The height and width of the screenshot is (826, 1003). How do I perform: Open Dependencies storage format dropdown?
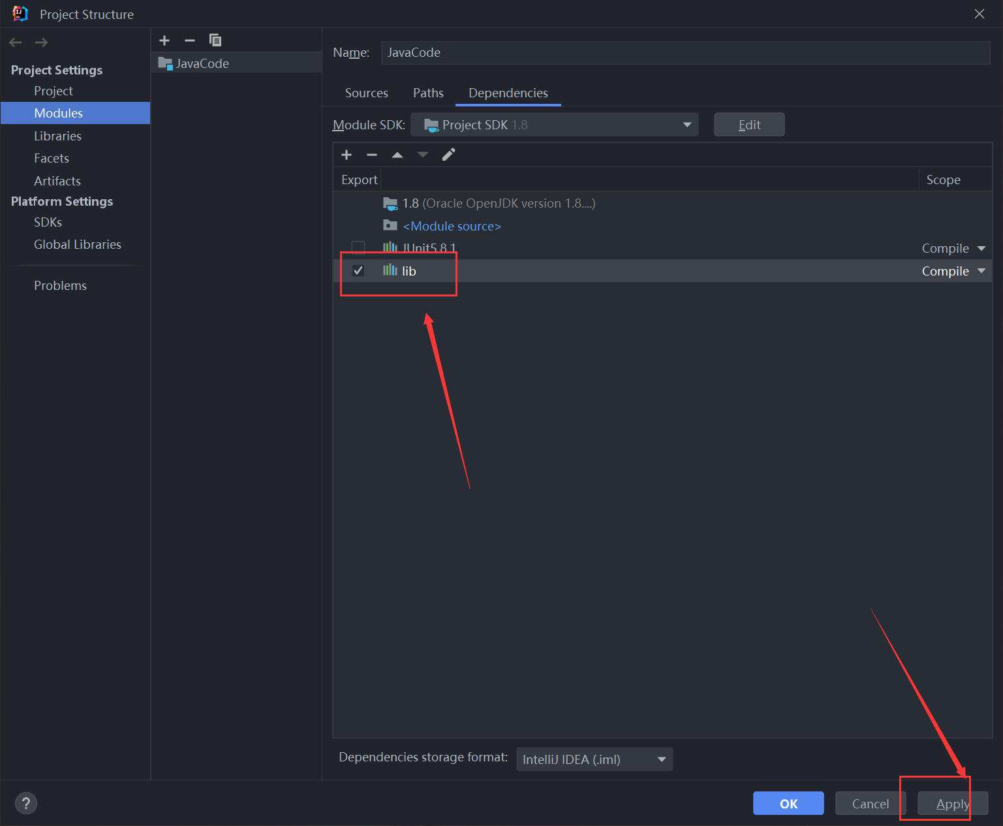click(594, 759)
